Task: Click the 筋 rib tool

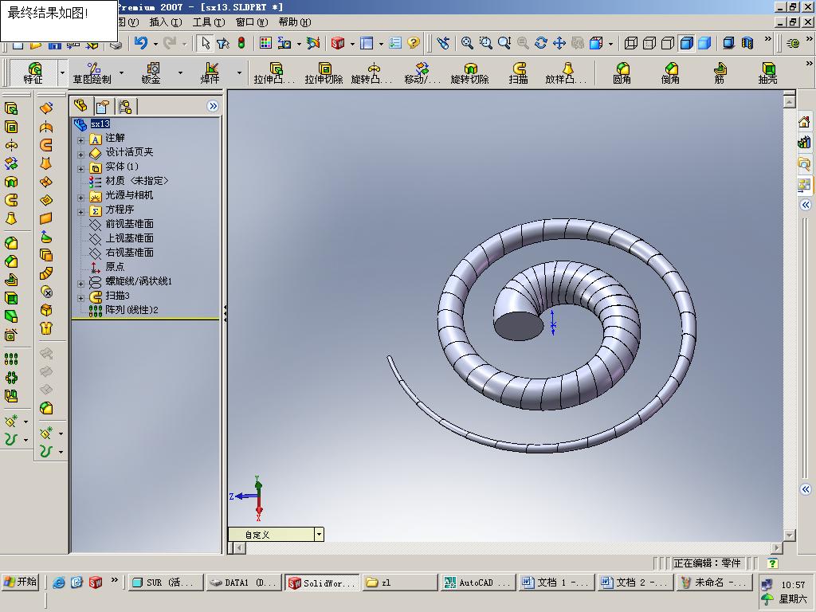Action: tap(720, 73)
